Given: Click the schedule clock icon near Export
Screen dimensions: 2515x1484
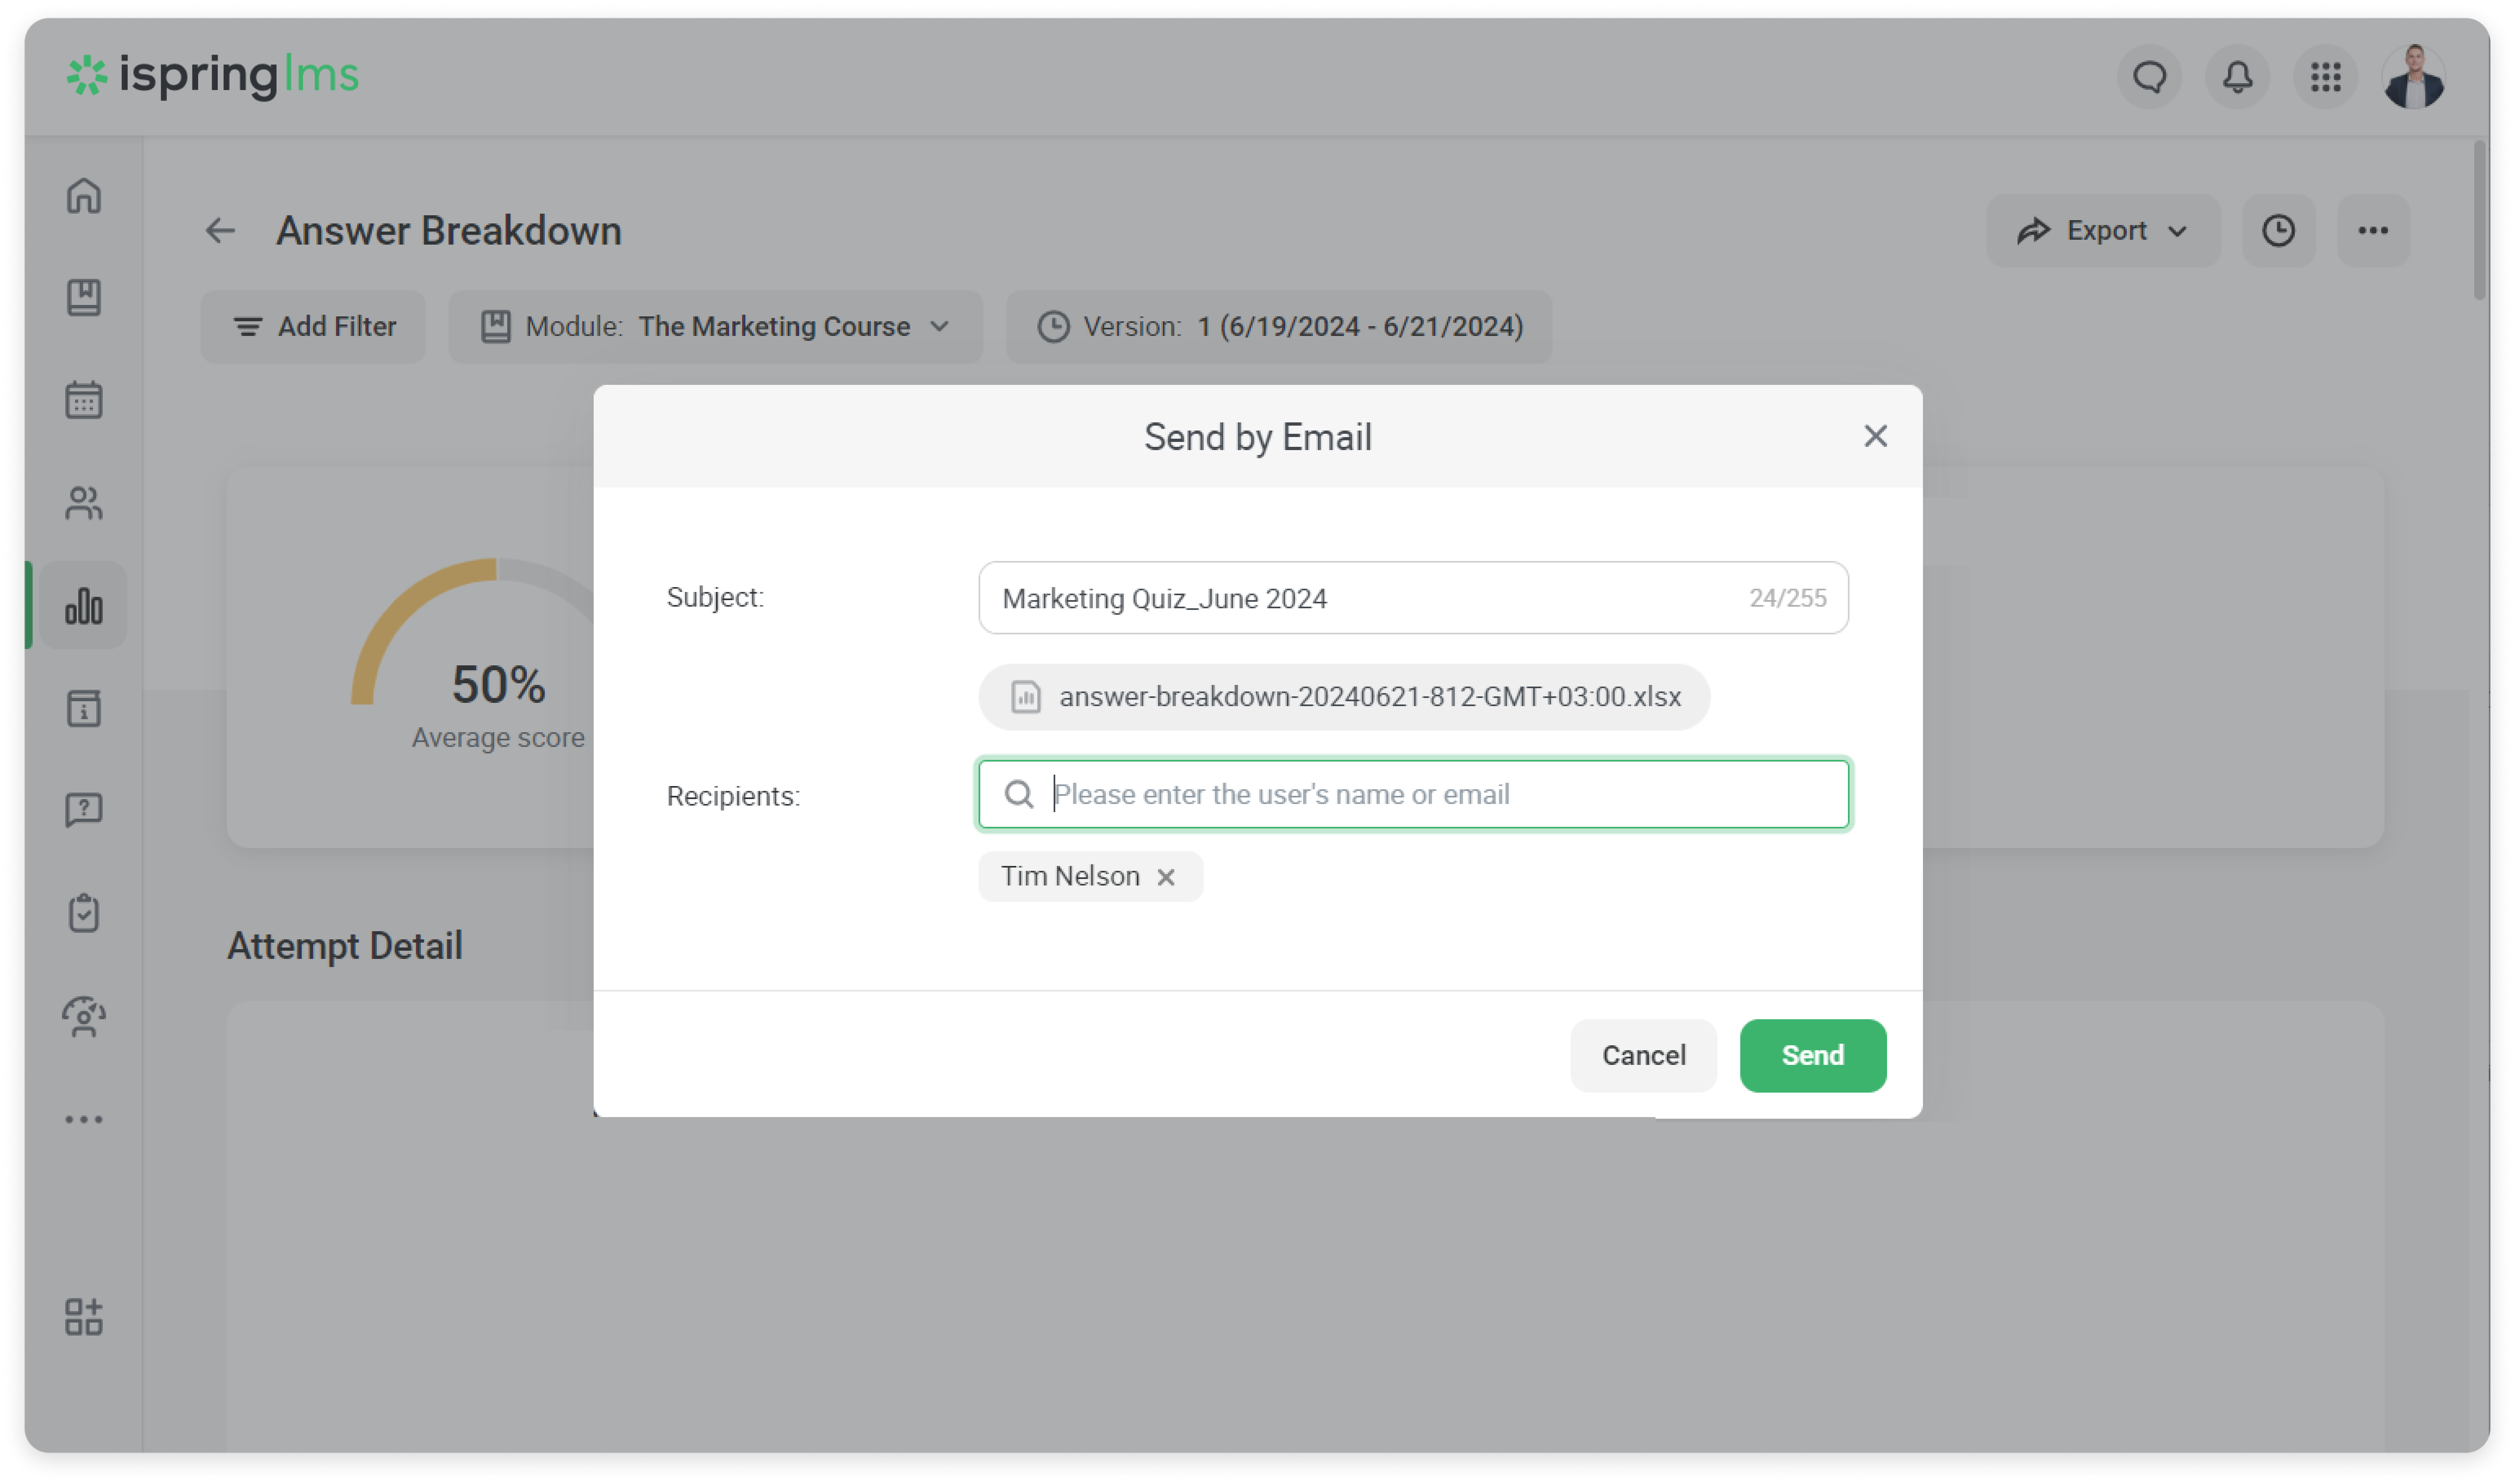Looking at the screenshot, I should (x=2278, y=231).
